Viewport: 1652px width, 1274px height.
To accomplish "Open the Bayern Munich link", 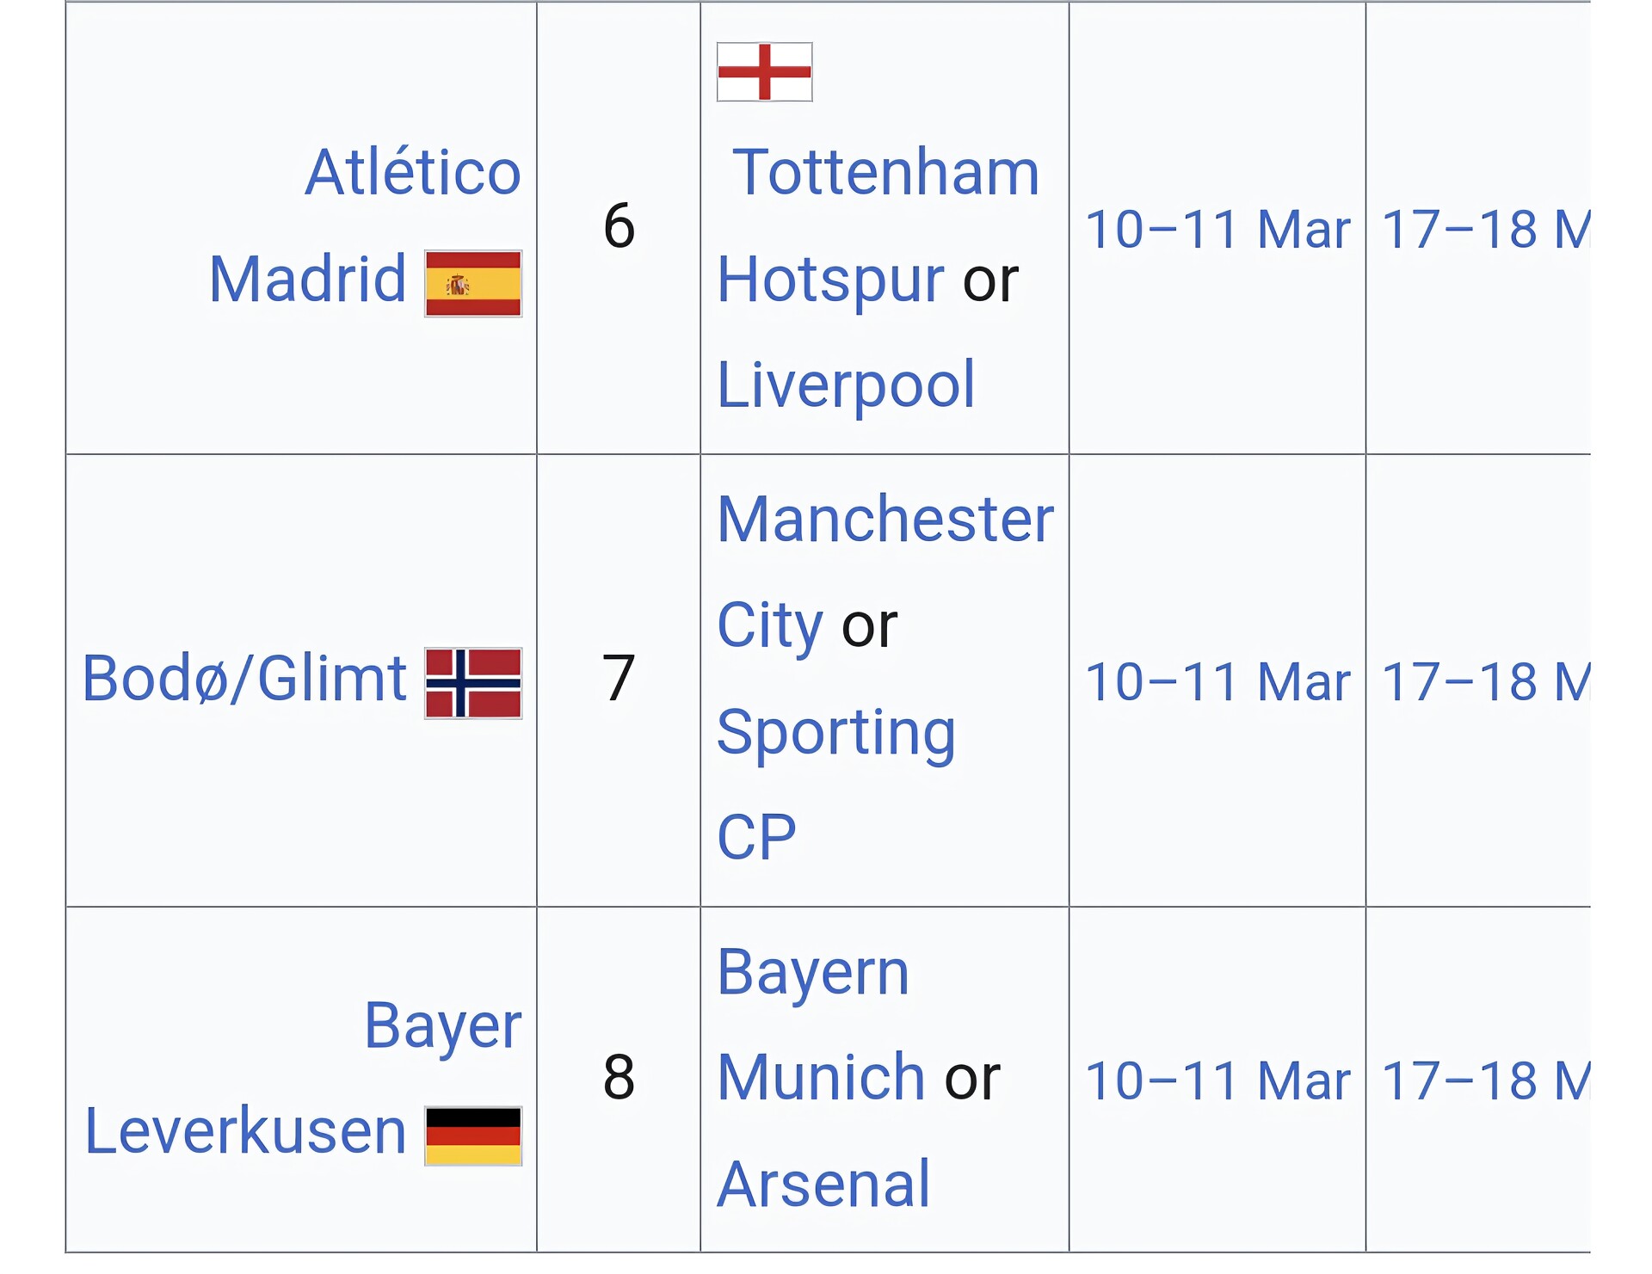I will (813, 973).
